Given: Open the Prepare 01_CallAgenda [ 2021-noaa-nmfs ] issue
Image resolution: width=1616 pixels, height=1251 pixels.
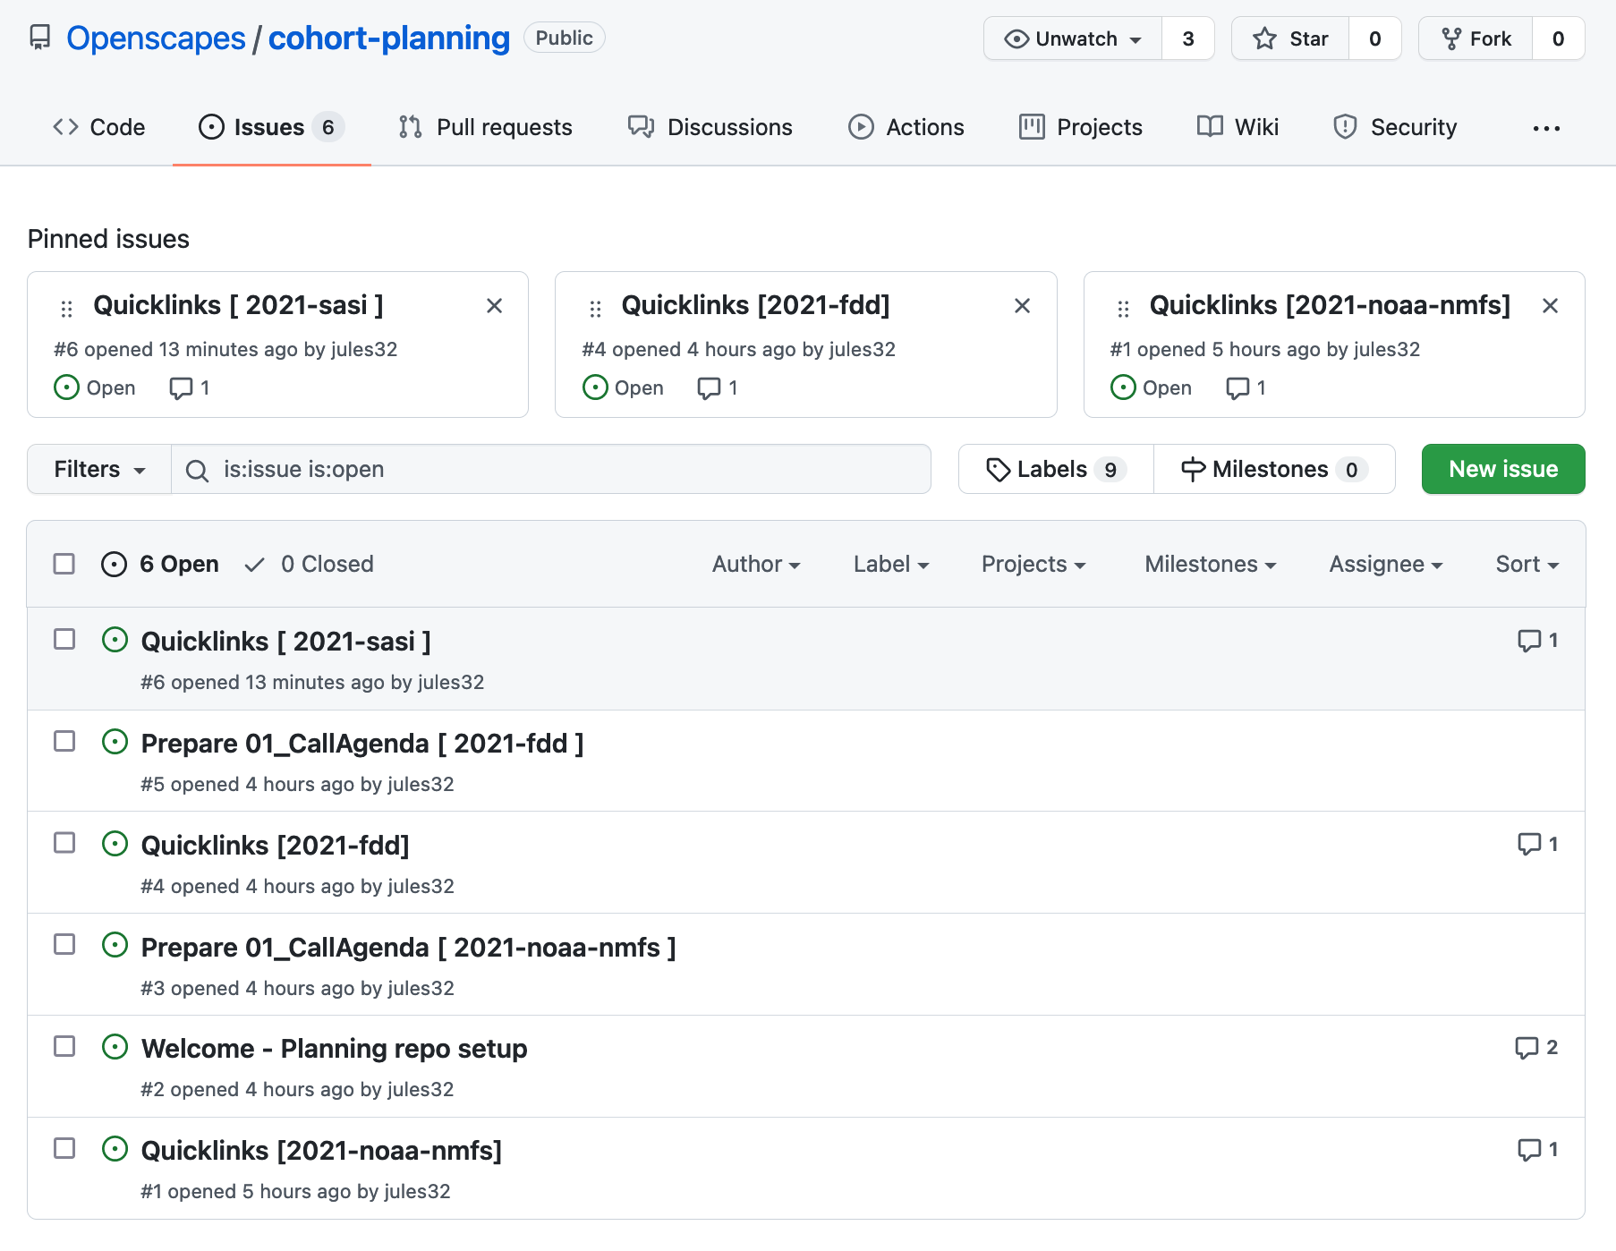Looking at the screenshot, I should point(408,947).
